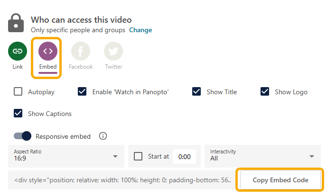Click the Start at time field
327x196 pixels.
click(x=184, y=156)
